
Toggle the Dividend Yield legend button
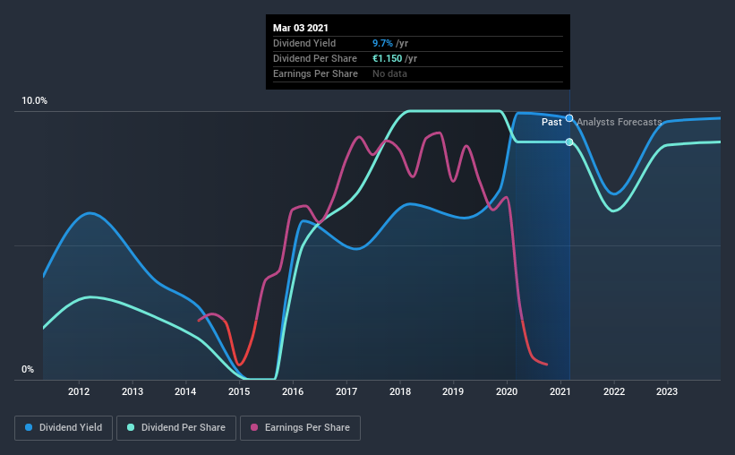coord(64,428)
